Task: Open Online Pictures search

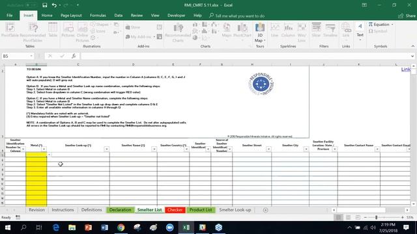Action: click(x=82, y=32)
